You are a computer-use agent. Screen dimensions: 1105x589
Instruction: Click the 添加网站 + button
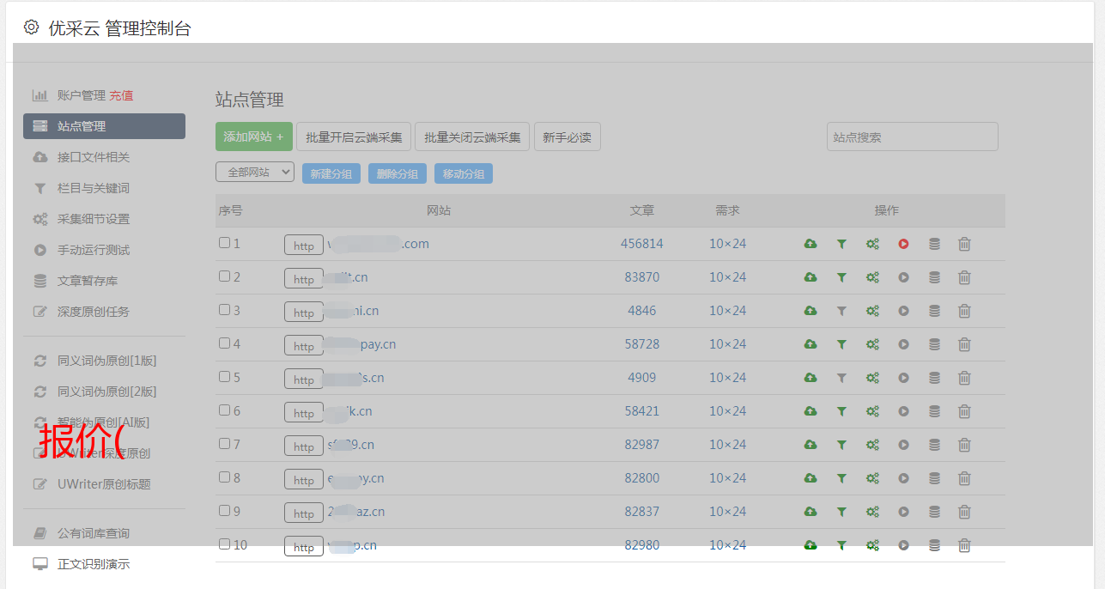point(253,137)
